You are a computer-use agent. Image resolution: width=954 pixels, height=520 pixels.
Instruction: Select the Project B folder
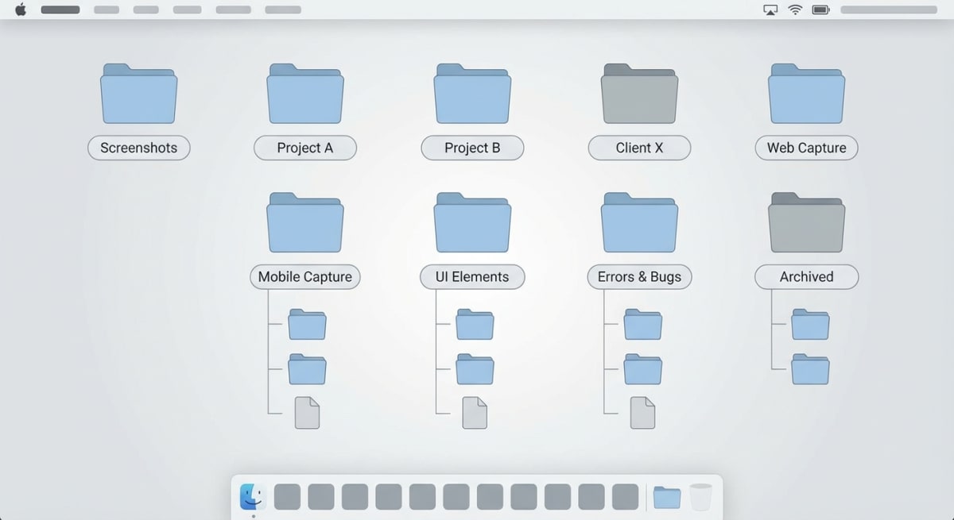(472, 94)
